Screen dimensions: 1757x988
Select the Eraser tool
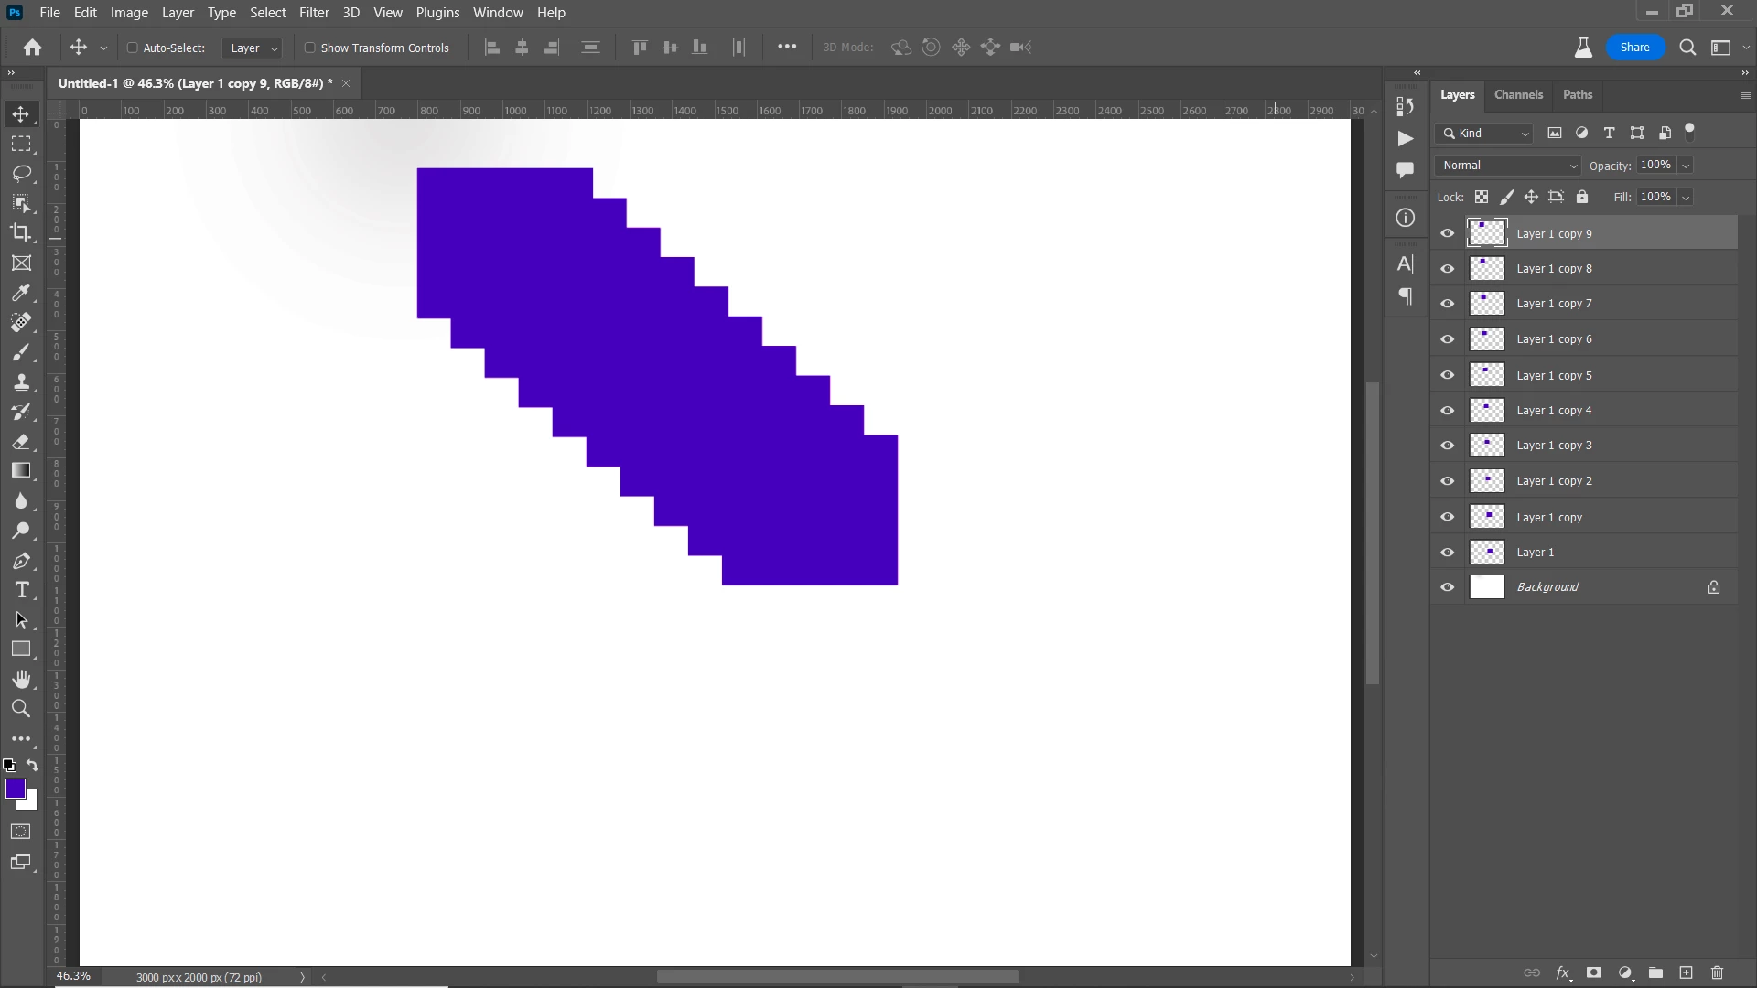[21, 442]
